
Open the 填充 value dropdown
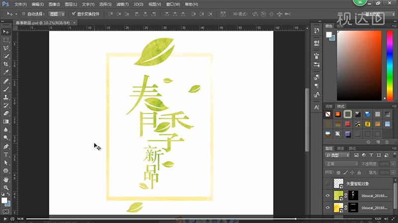click(393, 172)
